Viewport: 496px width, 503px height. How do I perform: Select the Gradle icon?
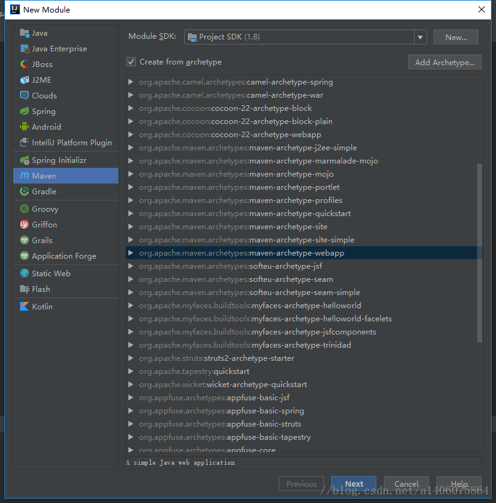coord(24,192)
